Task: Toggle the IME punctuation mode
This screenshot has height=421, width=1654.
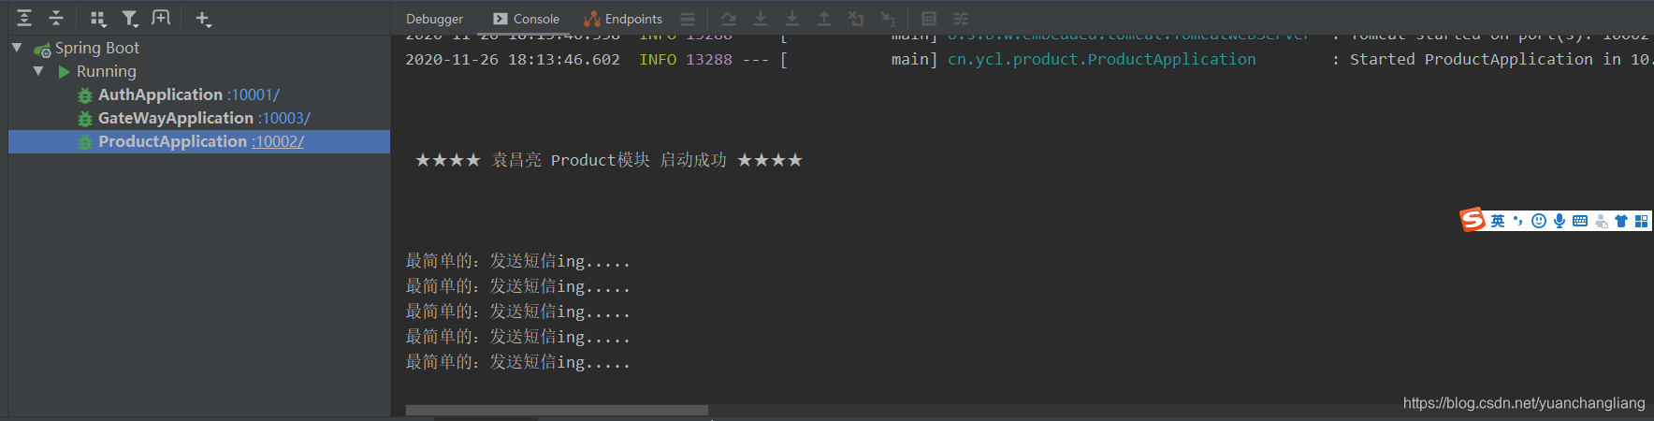Action: point(1517,221)
